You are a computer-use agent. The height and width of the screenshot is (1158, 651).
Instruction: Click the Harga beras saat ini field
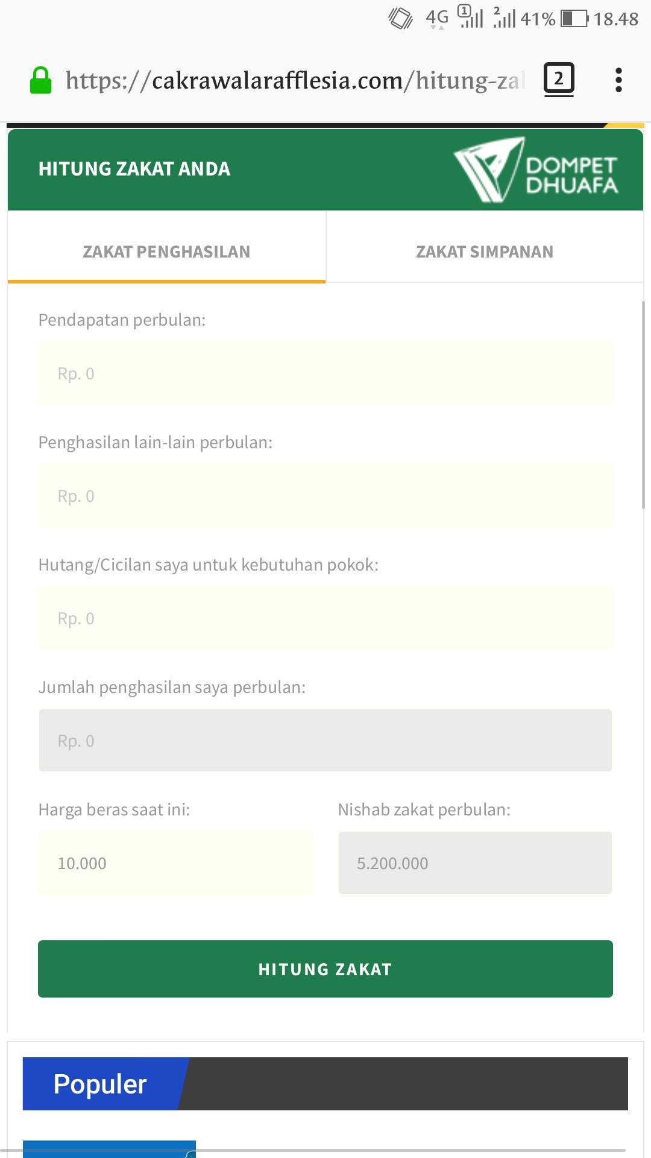point(175,863)
